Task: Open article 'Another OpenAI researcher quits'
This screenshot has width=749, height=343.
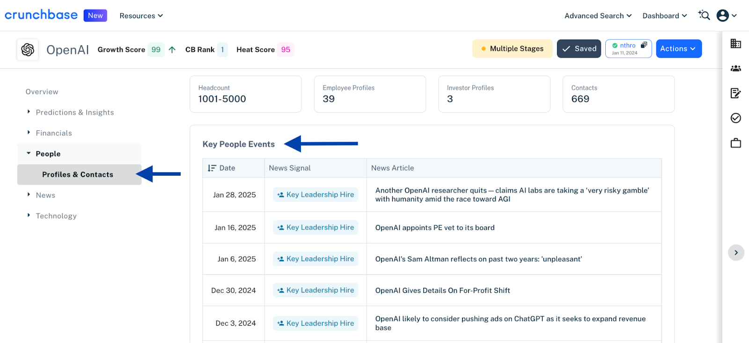Action: (512, 194)
